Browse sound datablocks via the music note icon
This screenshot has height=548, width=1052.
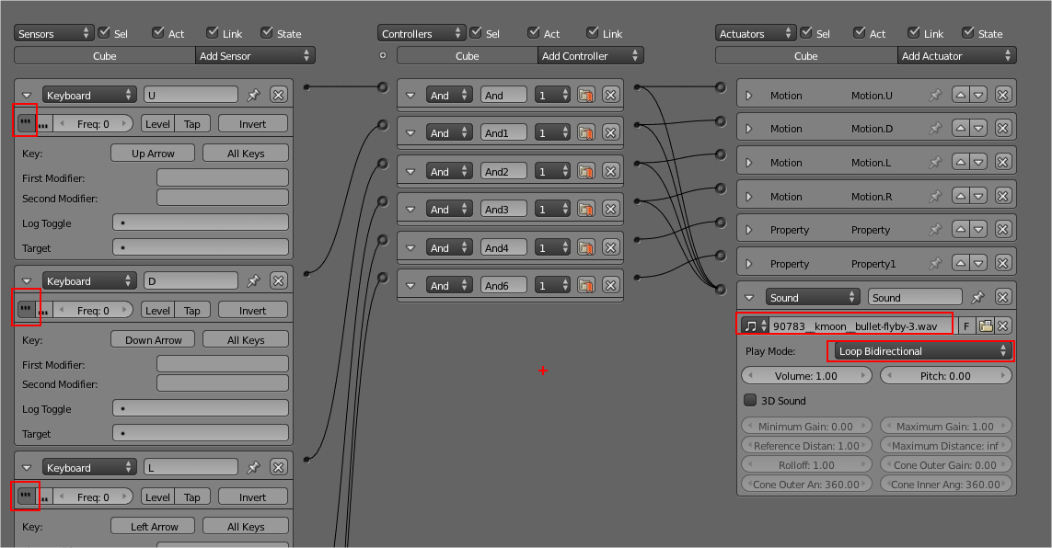755,326
